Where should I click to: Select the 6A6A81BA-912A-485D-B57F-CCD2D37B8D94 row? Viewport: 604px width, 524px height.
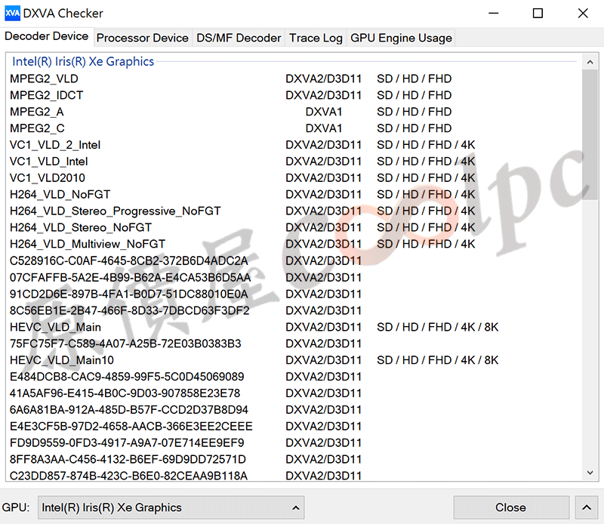(294, 410)
